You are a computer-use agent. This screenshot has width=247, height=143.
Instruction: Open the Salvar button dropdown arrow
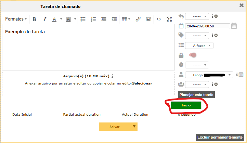click(134, 127)
